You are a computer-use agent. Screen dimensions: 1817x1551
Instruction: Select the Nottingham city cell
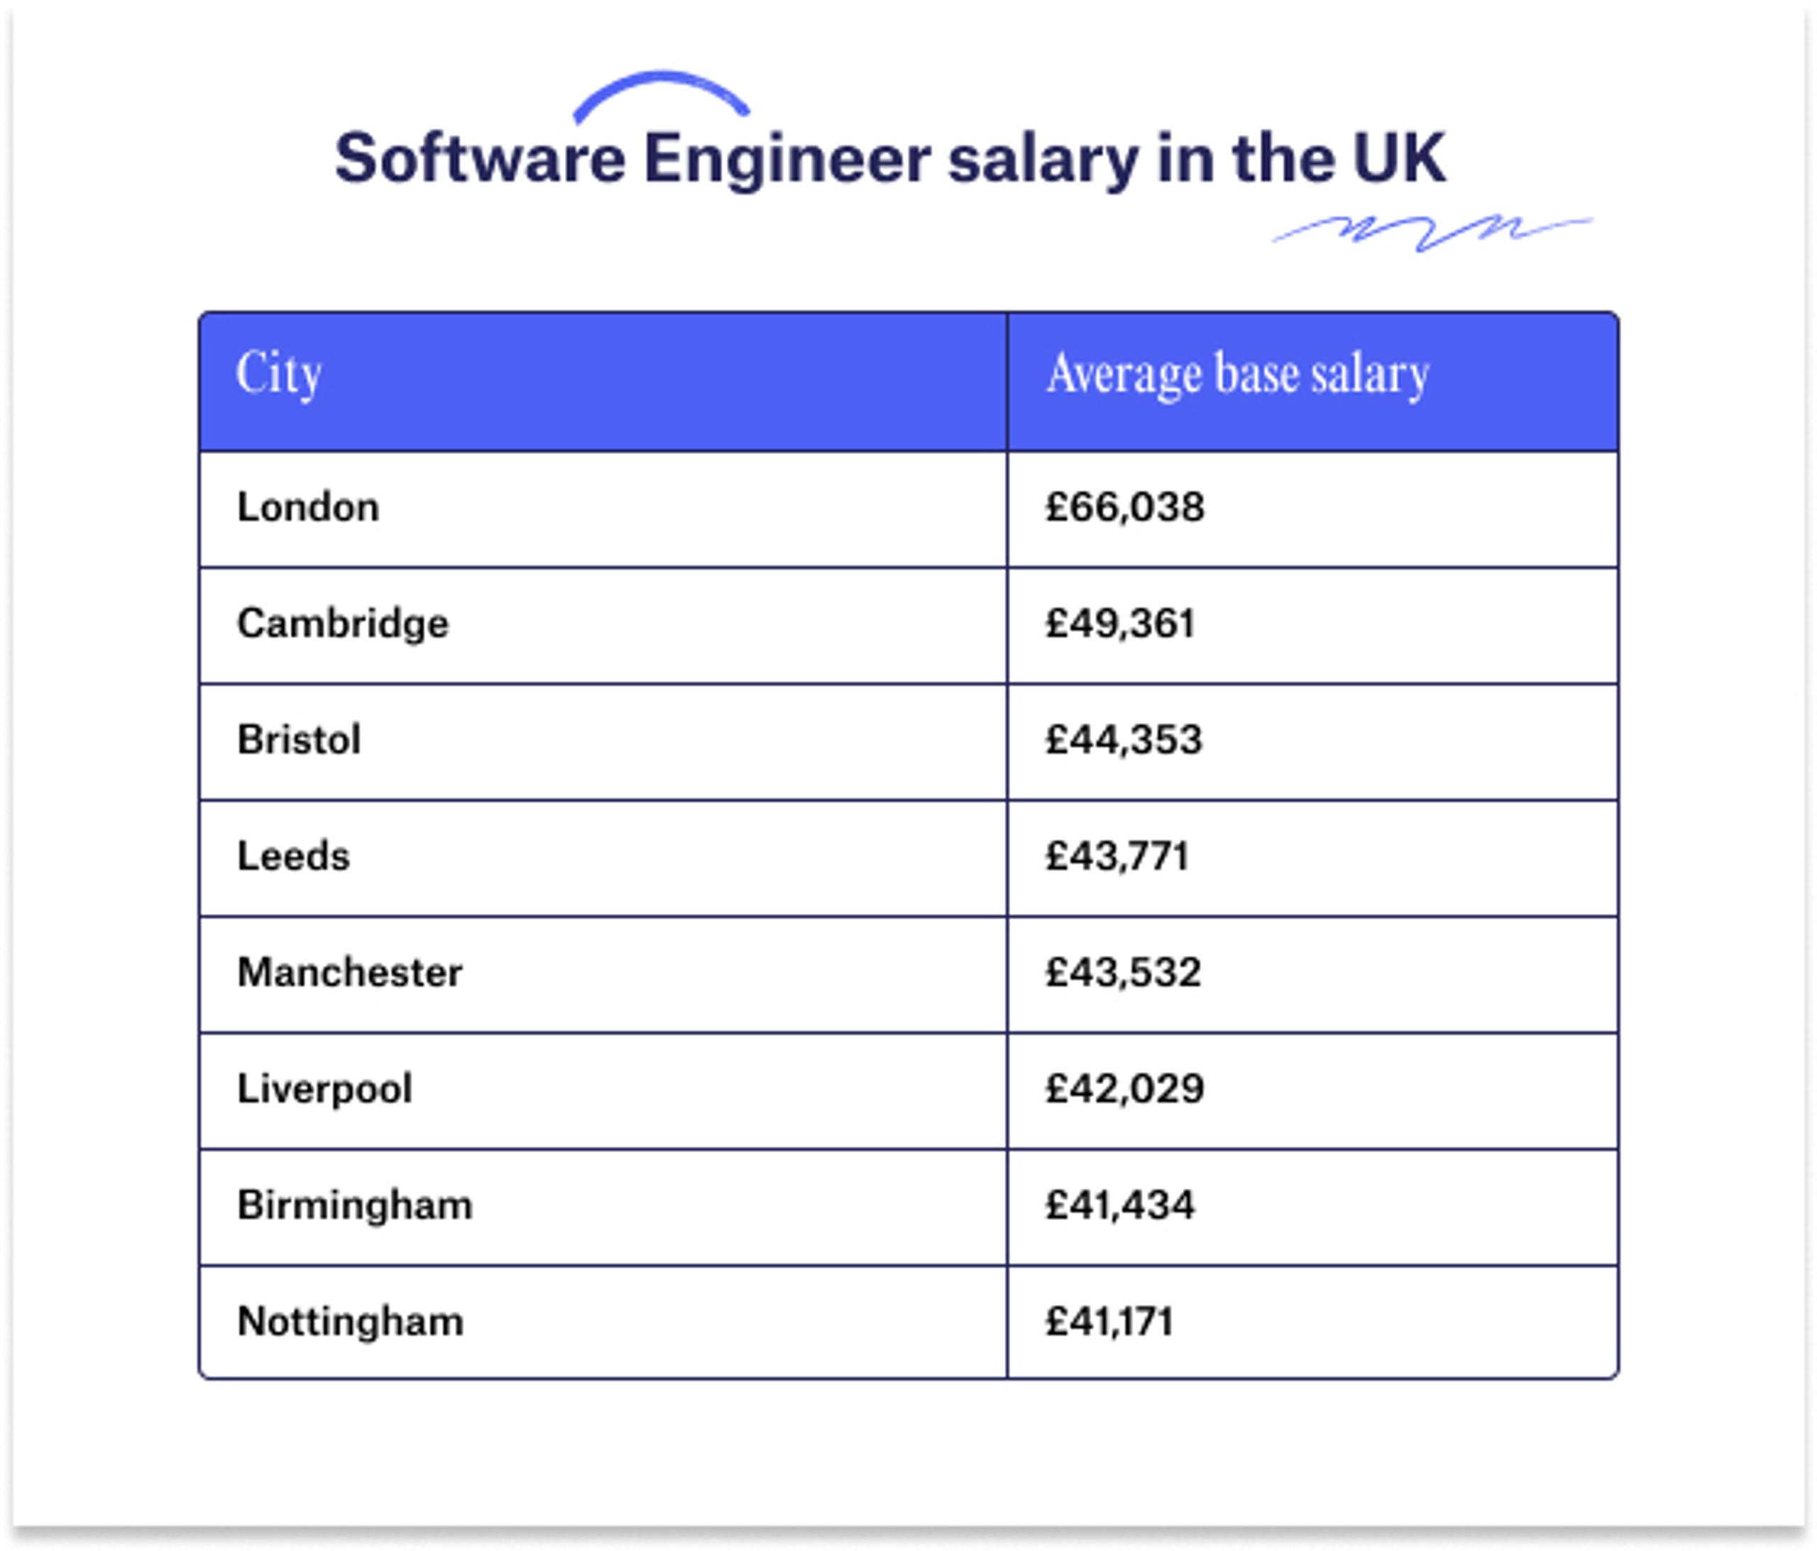pyautogui.click(x=603, y=1322)
